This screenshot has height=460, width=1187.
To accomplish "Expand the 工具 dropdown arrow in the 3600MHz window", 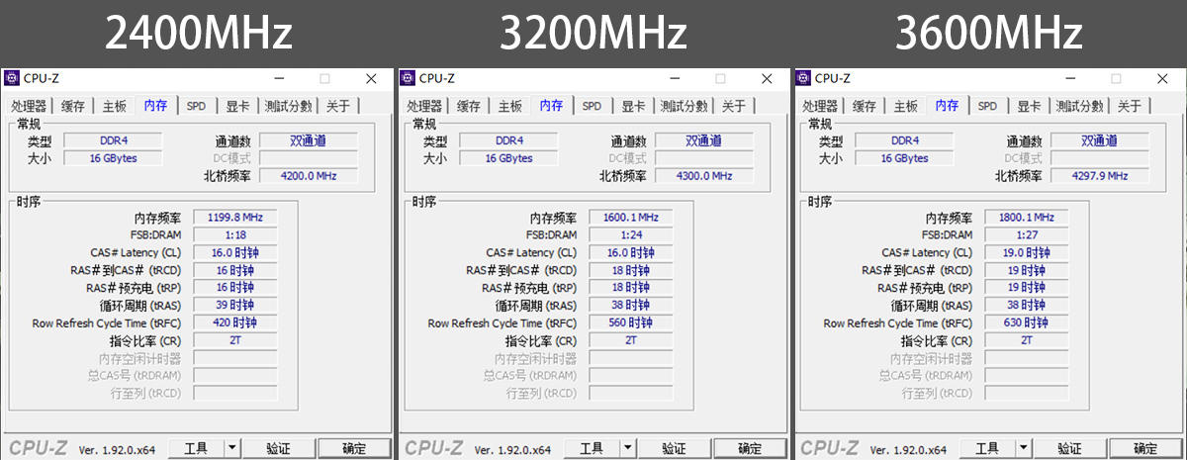I will click(1024, 448).
